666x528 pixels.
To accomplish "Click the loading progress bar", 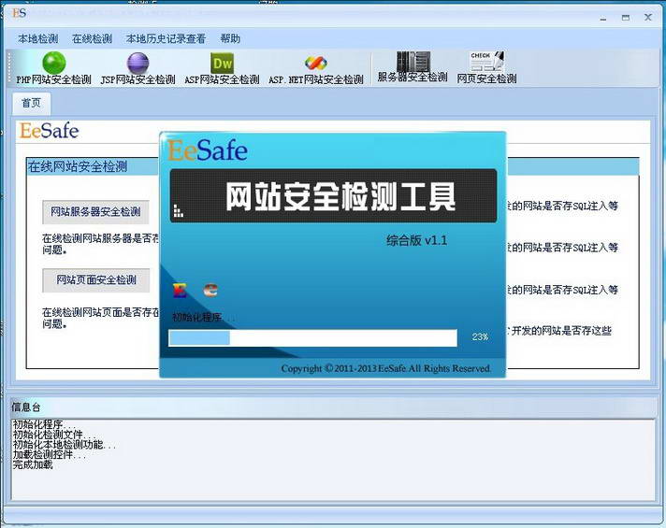I will click(x=313, y=338).
